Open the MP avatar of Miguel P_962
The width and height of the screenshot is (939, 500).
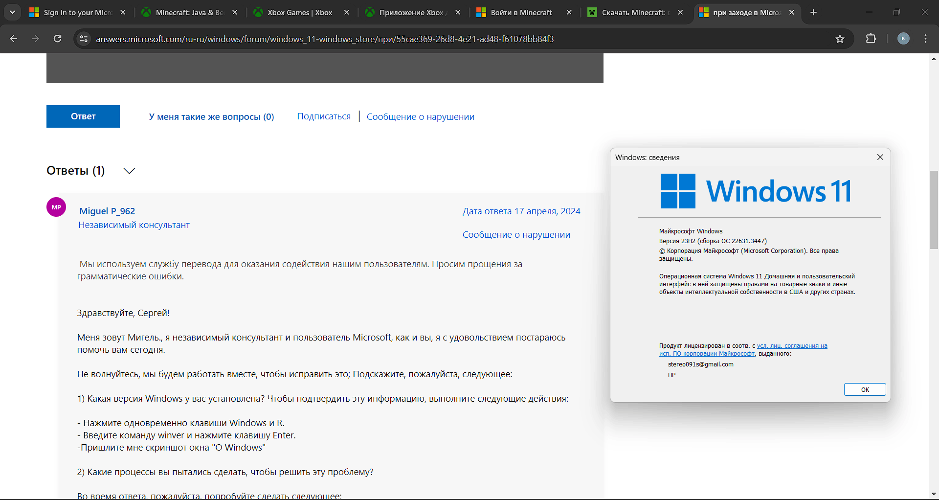pyautogui.click(x=56, y=207)
